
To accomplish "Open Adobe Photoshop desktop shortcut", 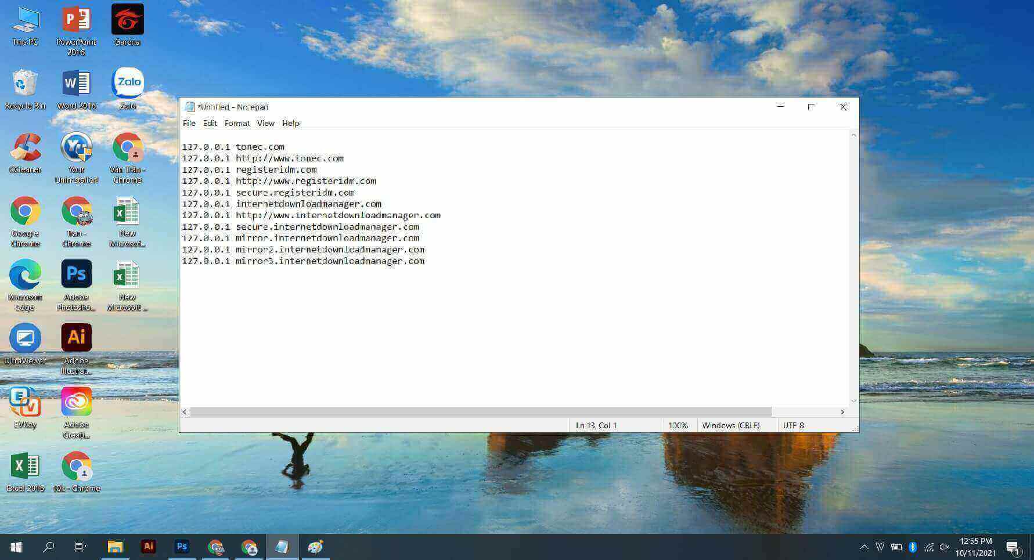I will tap(76, 286).
